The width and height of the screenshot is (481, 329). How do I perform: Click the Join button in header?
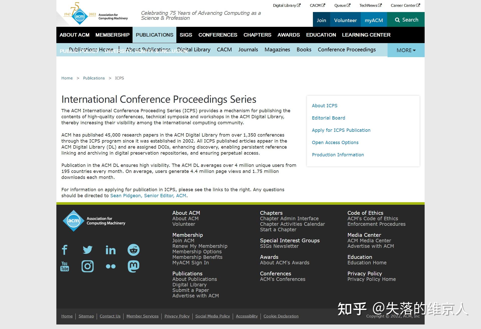pyautogui.click(x=321, y=20)
